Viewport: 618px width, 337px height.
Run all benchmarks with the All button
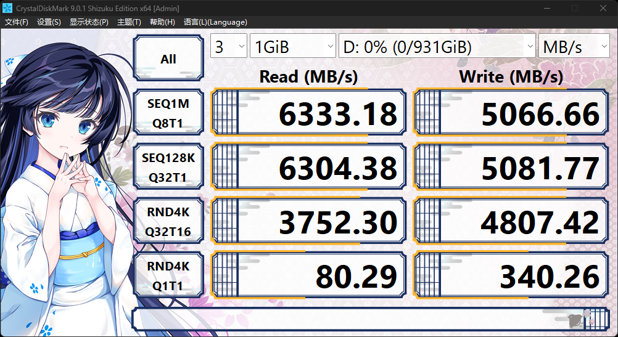pos(168,59)
